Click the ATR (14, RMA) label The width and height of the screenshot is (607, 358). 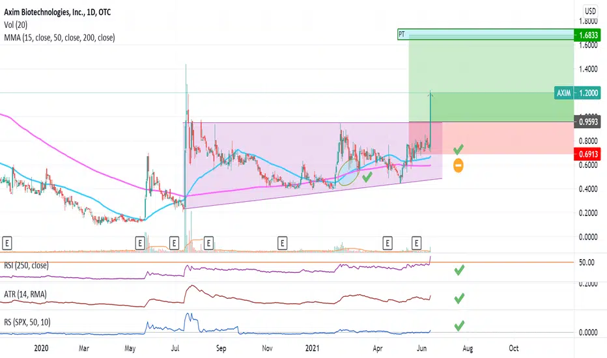pos(25,294)
